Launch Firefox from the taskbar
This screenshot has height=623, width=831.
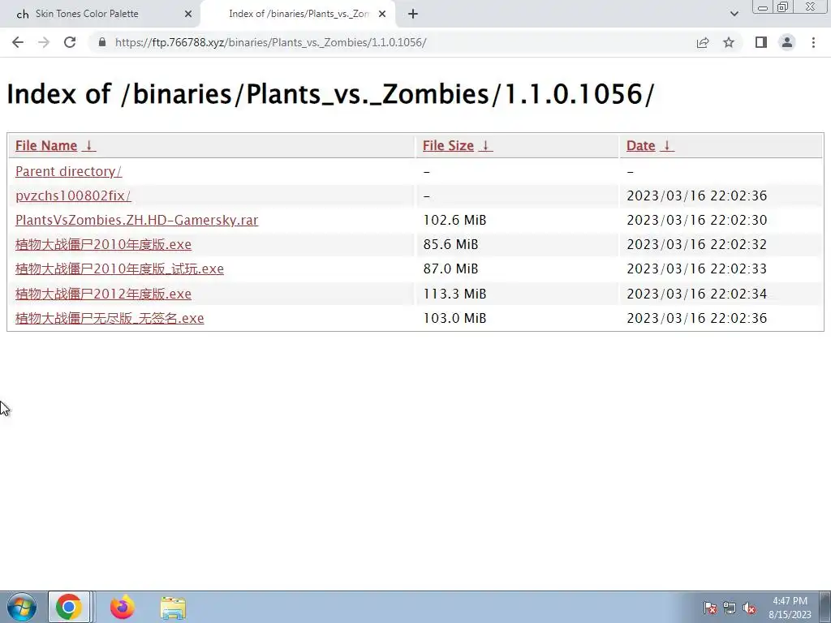[x=122, y=607]
